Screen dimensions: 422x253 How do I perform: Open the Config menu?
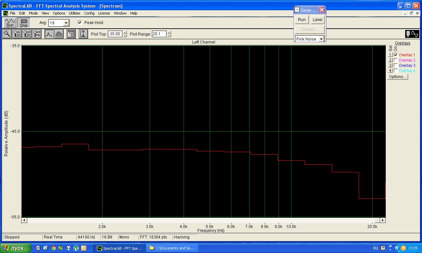tap(89, 13)
